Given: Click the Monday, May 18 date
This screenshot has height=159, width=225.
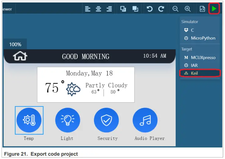Looking at the screenshot, I should 89,73.
